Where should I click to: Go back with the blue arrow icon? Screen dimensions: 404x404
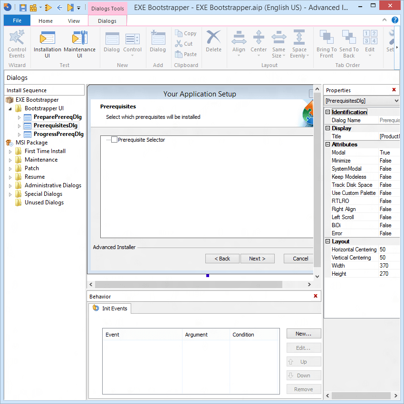pyautogui.click(x=59, y=8)
